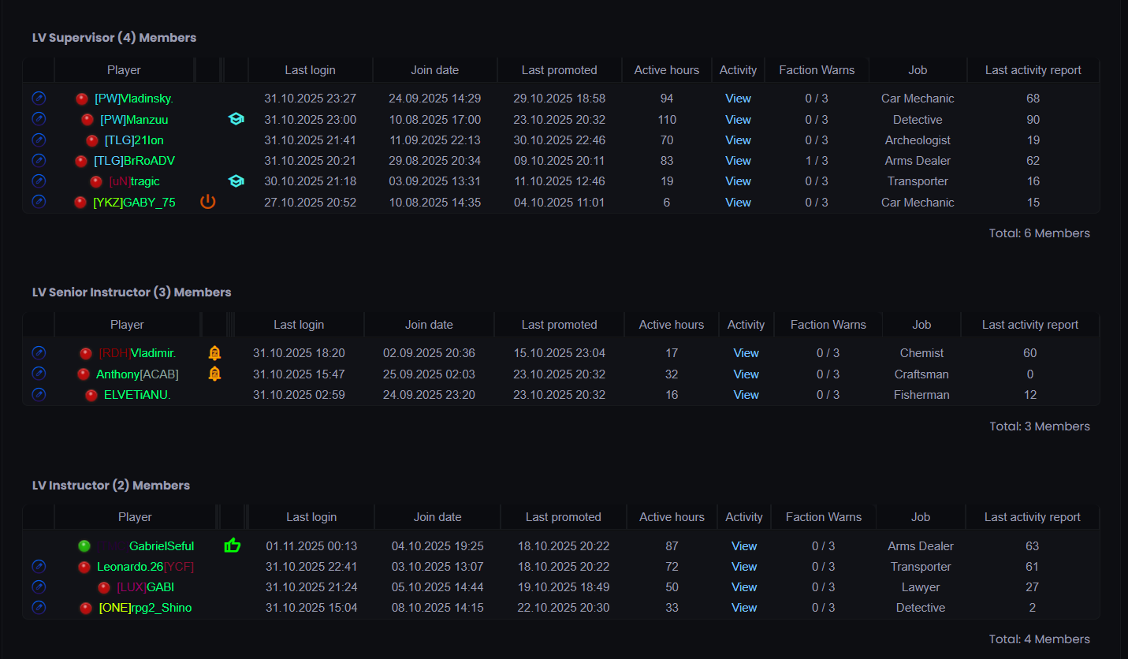Screen dimensions: 1128x659
Task: Click the edit icon for [ONE]rpg2_Shino
Action: click(39, 607)
